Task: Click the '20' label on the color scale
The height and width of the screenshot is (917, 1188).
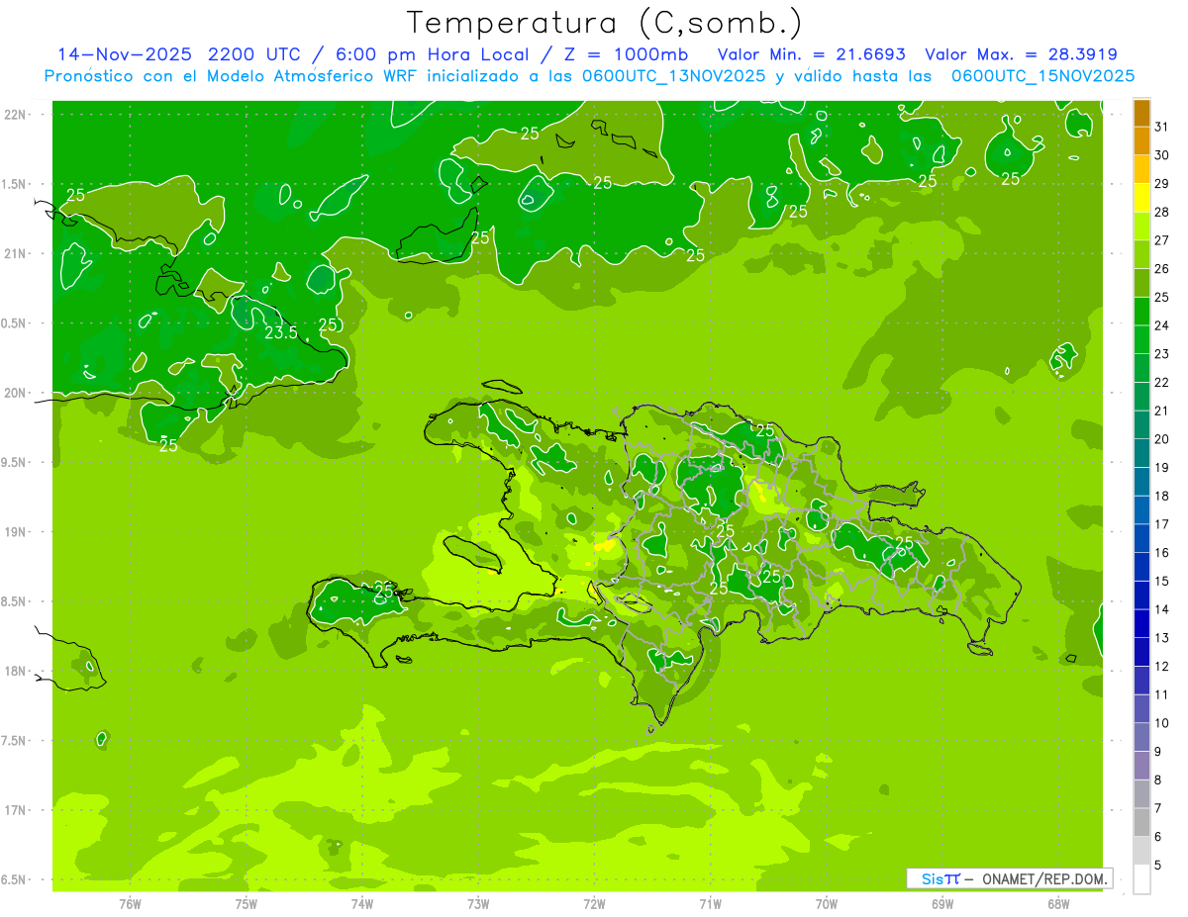Action: [x=1161, y=439]
